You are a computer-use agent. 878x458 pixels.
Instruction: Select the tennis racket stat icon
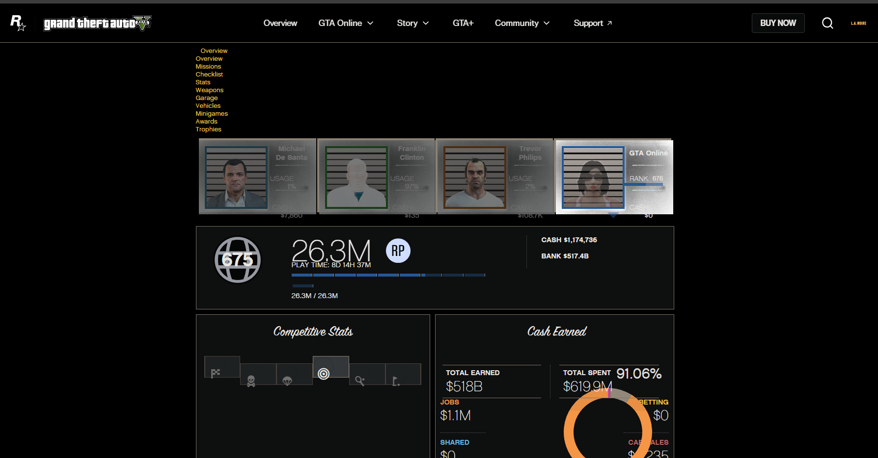[360, 381]
